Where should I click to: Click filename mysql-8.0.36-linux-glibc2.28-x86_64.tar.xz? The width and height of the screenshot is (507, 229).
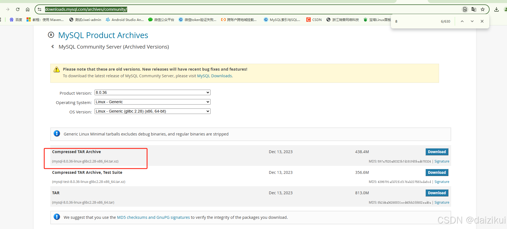pos(85,161)
